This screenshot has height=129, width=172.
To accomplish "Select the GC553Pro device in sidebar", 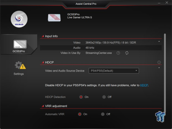I will point(19,44).
